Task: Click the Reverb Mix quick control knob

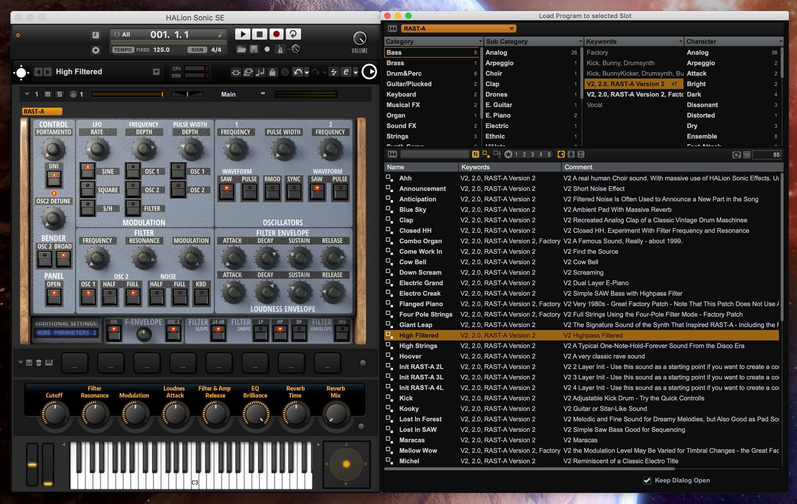Action: (x=336, y=414)
